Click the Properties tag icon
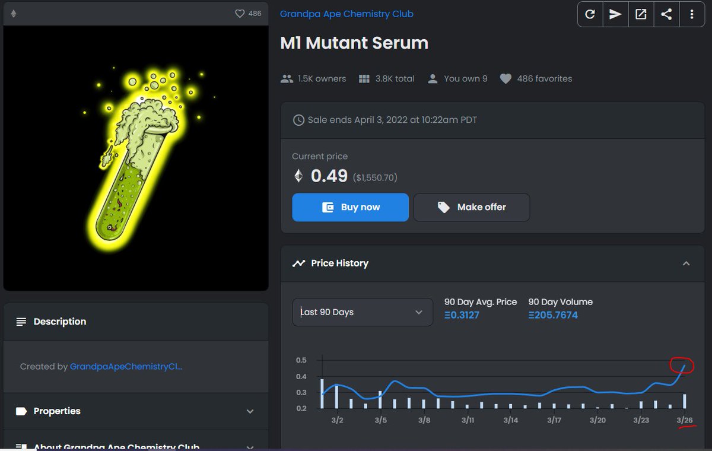The image size is (712, 451). point(21,411)
